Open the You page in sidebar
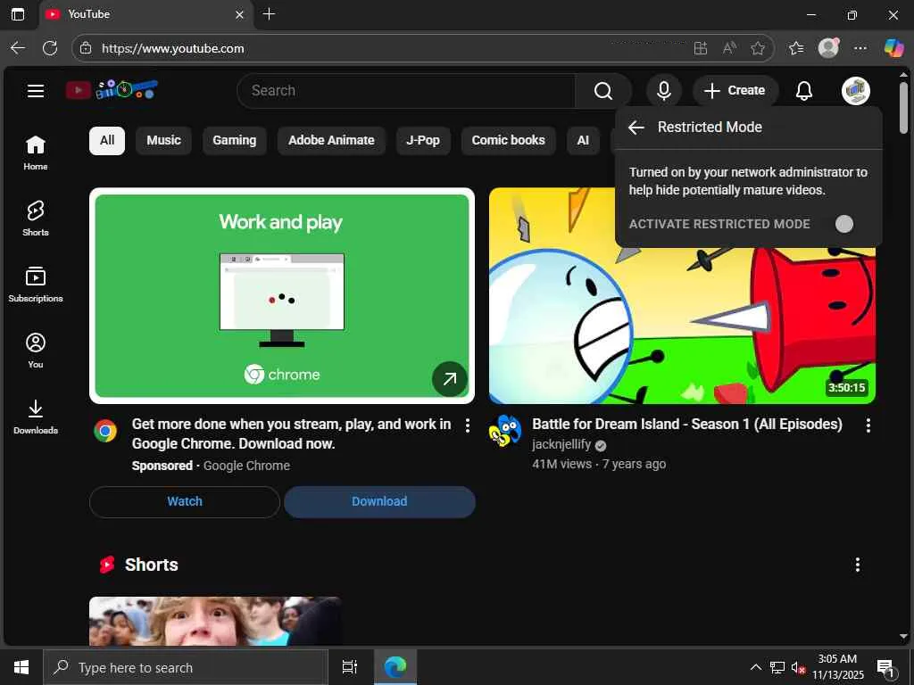This screenshot has width=914, height=685. click(36, 350)
